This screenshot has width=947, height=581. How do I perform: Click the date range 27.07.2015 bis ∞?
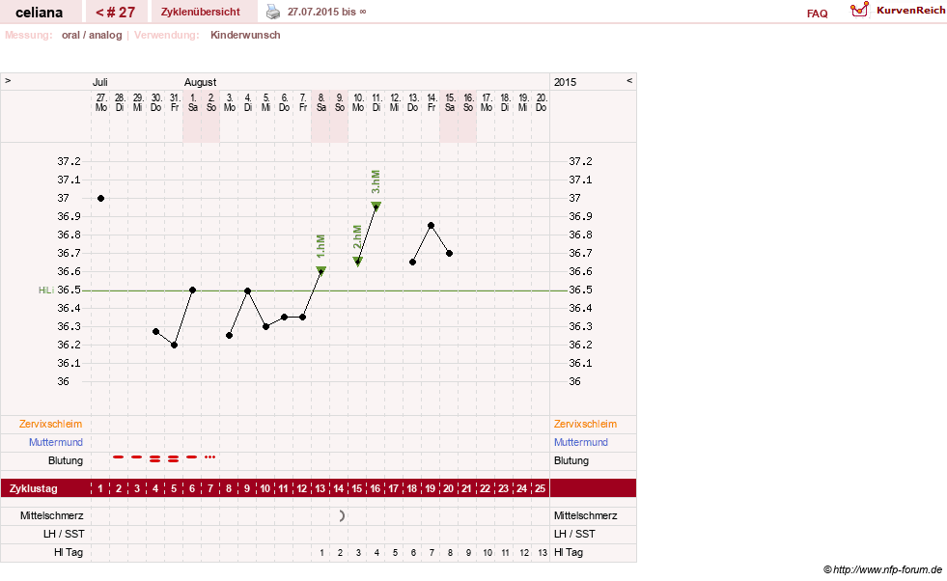[x=326, y=12]
